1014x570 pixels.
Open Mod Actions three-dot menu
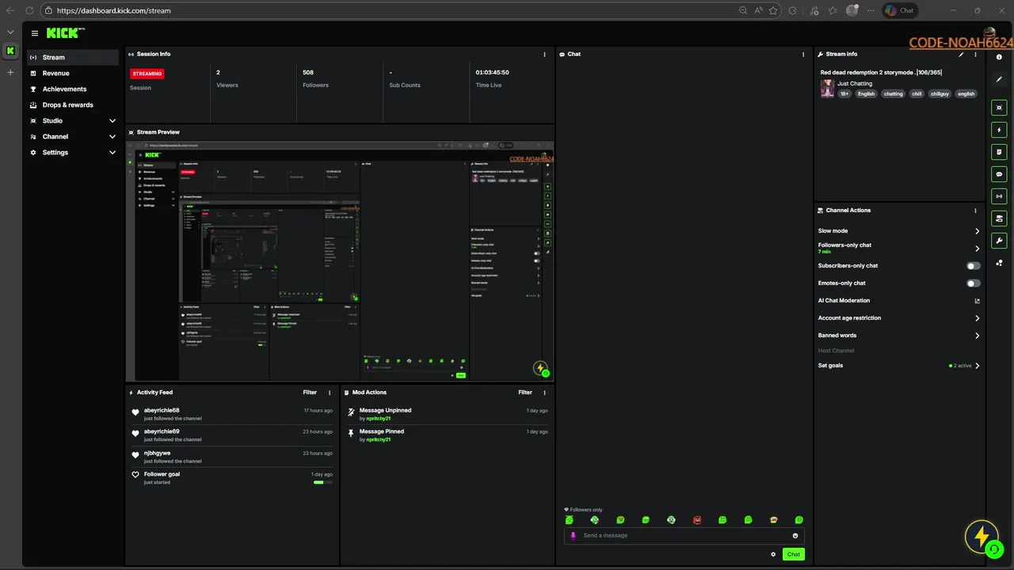tap(544, 393)
